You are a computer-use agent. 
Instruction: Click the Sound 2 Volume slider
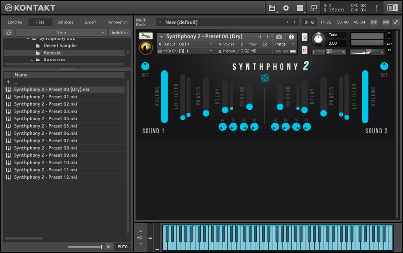(x=365, y=97)
